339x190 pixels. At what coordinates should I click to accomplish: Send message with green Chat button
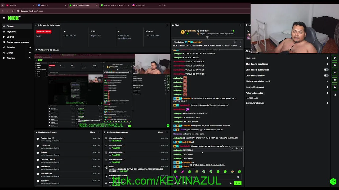pos(238,183)
